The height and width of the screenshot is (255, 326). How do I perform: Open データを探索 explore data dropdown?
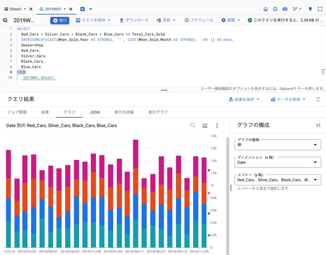coord(288,99)
